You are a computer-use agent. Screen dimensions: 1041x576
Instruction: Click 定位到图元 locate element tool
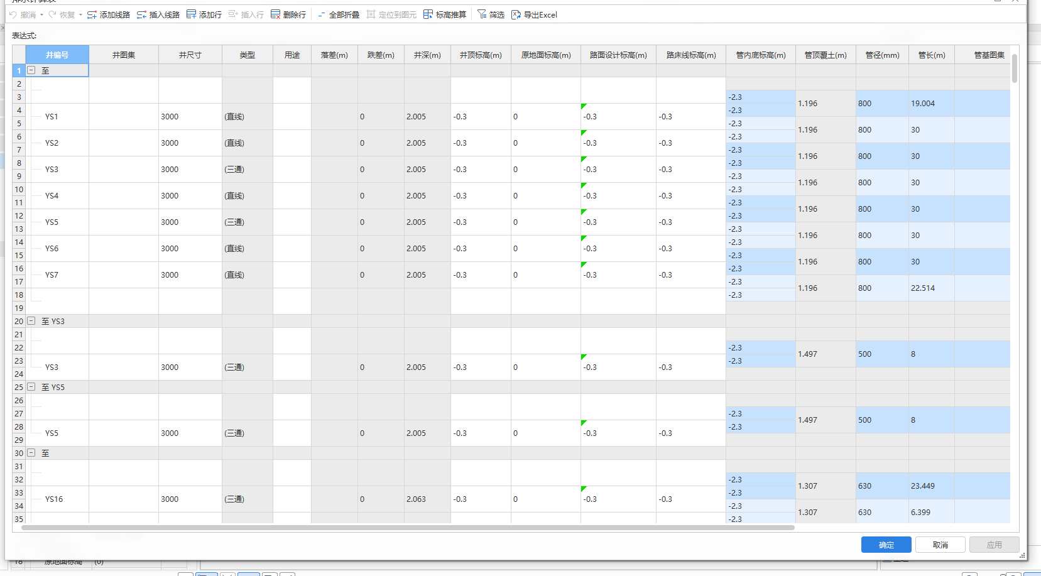(x=391, y=14)
